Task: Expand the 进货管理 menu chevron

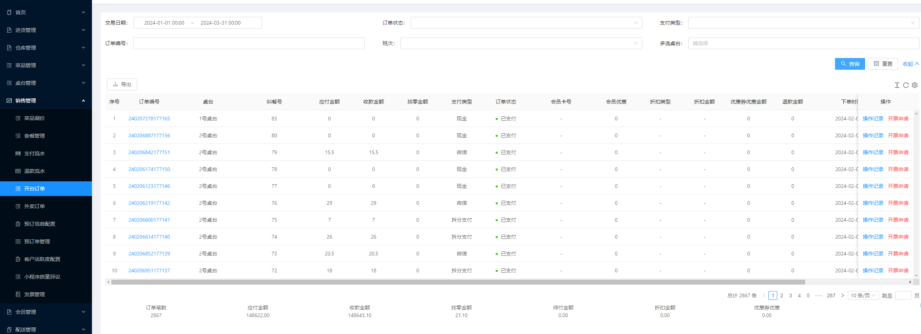Action: pyautogui.click(x=83, y=30)
